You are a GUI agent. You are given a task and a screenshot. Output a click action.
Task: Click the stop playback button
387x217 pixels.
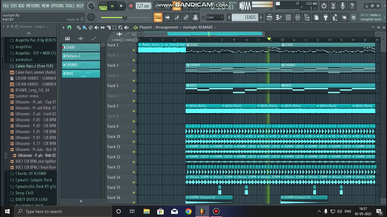[121, 6]
